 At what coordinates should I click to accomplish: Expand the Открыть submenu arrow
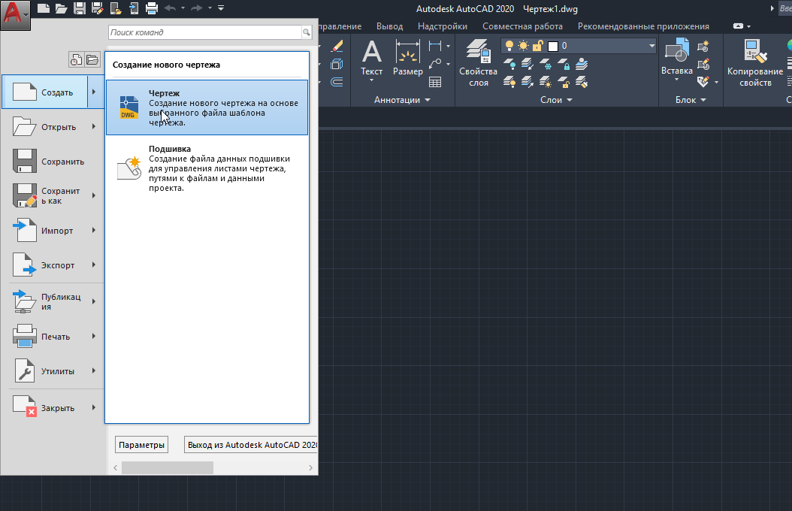pos(94,127)
